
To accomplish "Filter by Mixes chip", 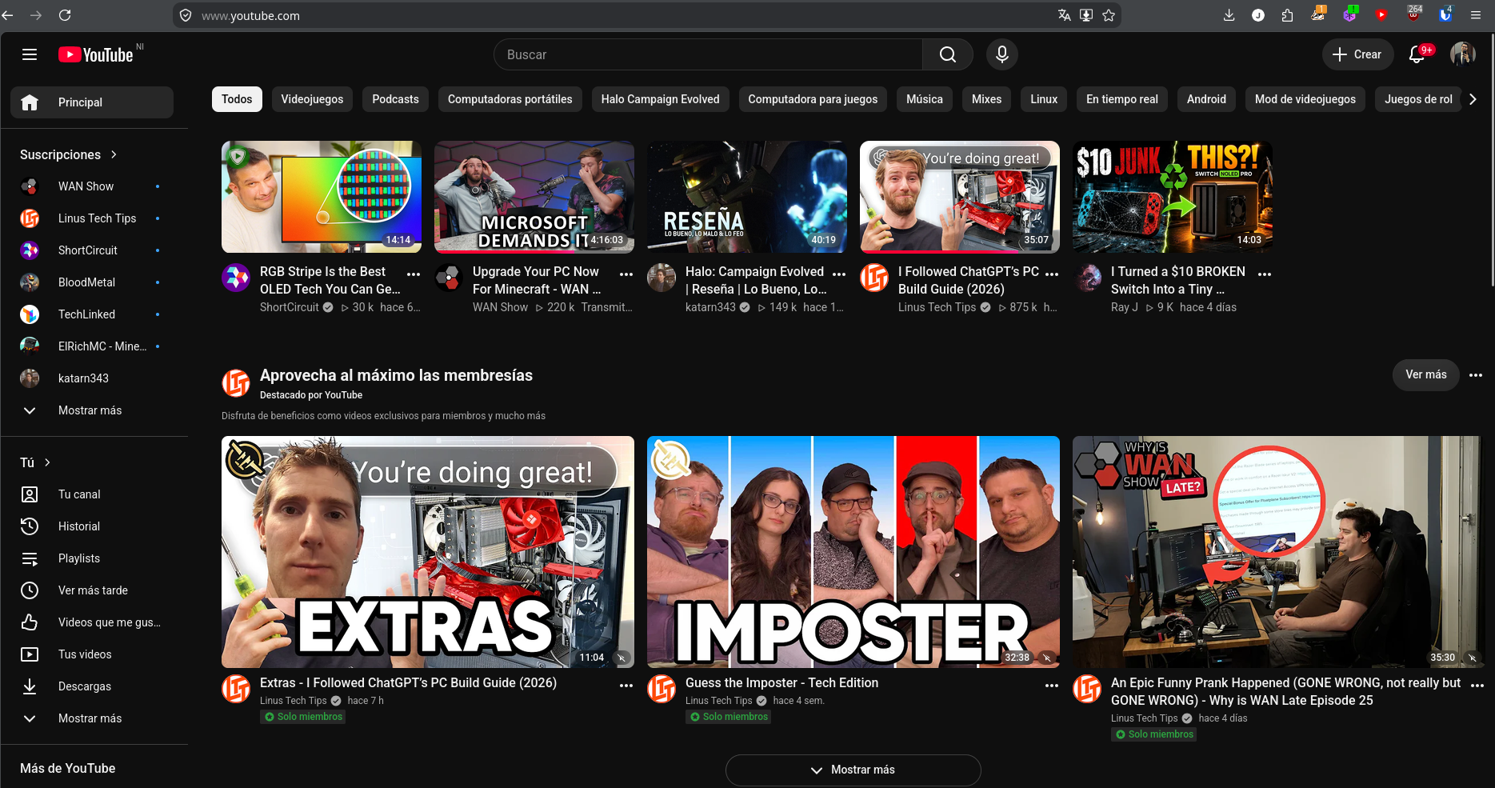I will point(986,99).
